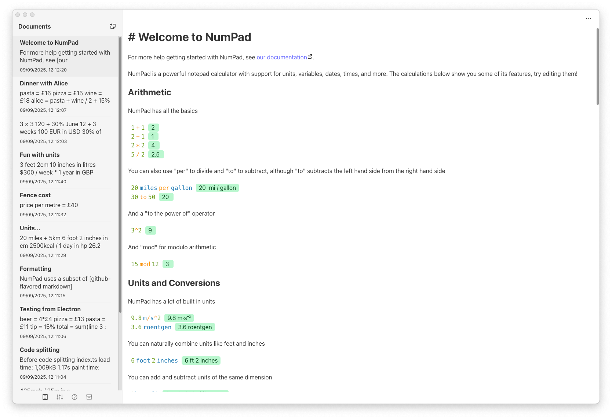612x419 pixels.
Task: Click the 'Units and Conversions' heading
Action: [x=174, y=283]
